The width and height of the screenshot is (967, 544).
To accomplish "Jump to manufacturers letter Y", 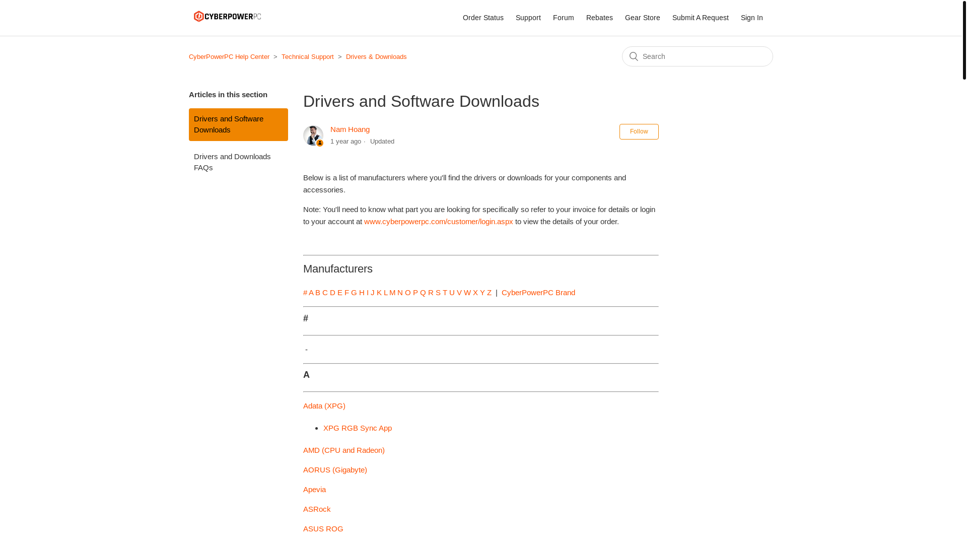I will (482, 293).
